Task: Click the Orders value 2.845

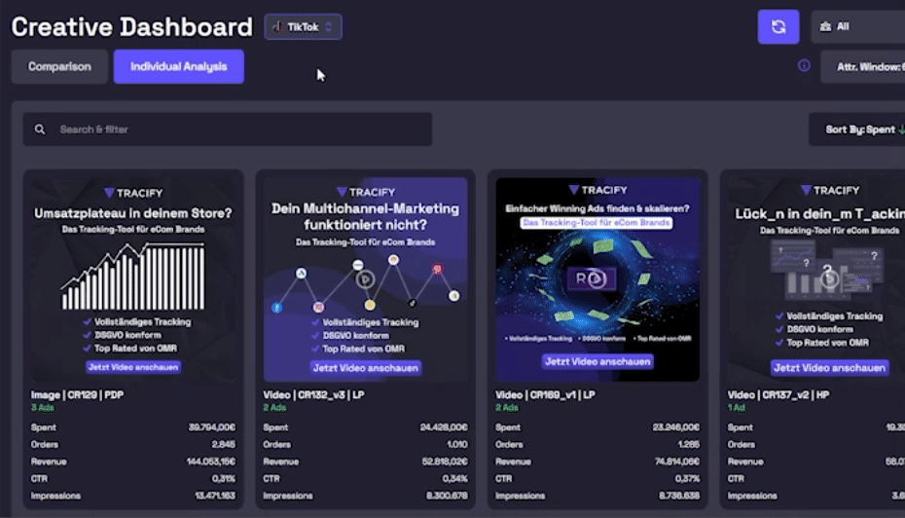Action: [224, 445]
